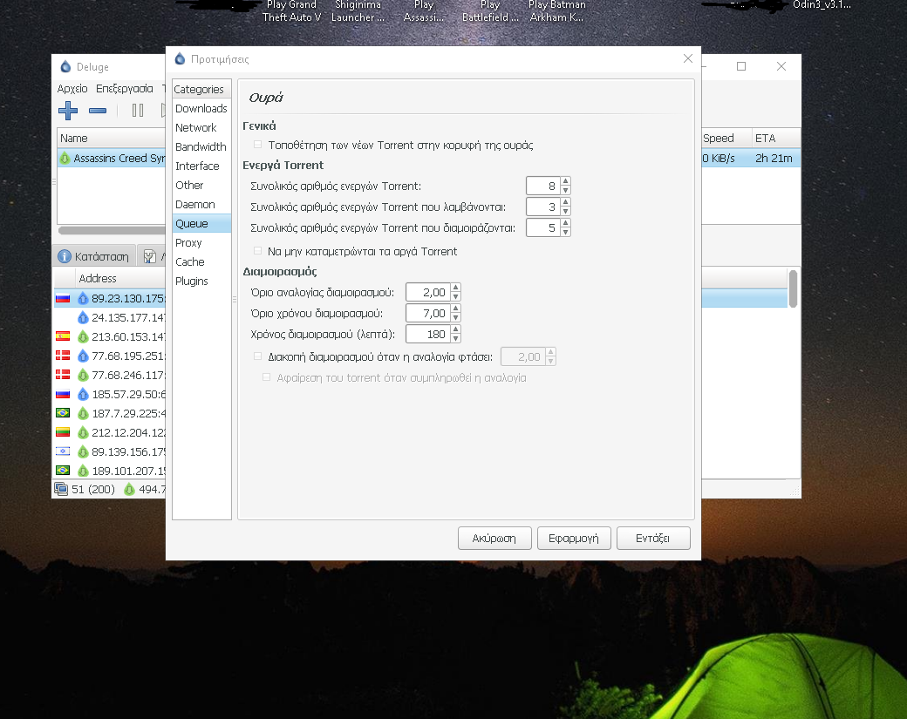Open Bandwidth preferences category
The width and height of the screenshot is (907, 719).
click(201, 146)
